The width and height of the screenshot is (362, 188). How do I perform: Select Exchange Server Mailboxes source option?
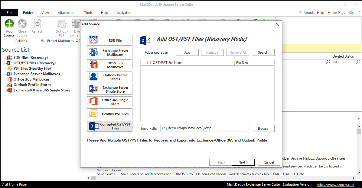[110, 53]
